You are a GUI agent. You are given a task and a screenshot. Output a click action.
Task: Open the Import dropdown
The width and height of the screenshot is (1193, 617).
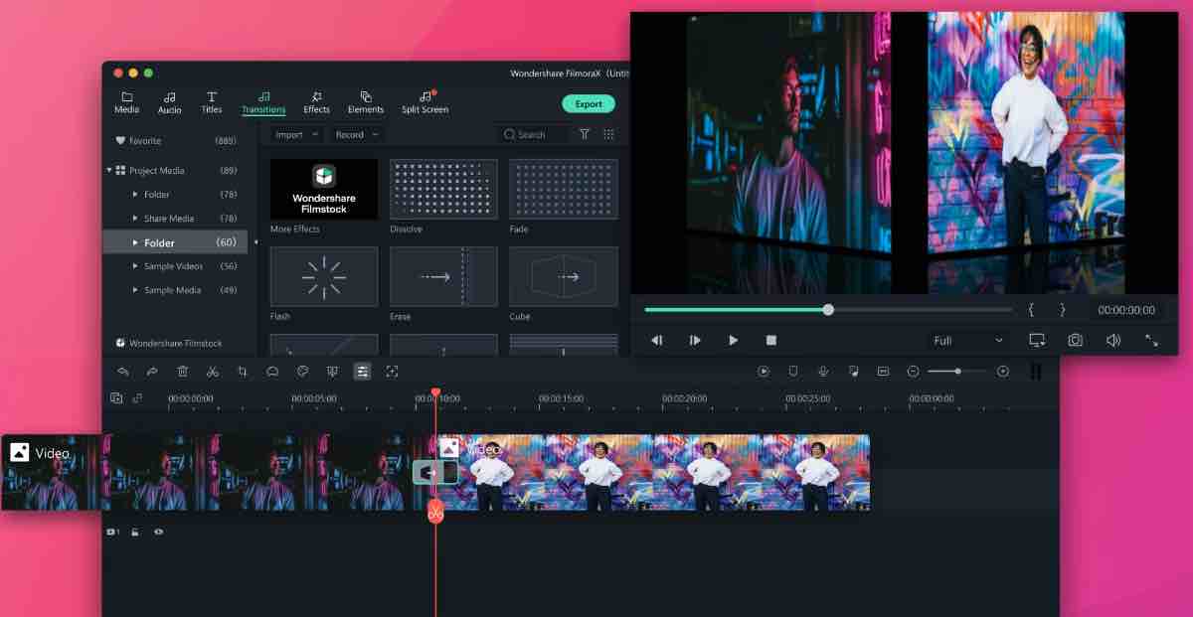(297, 134)
